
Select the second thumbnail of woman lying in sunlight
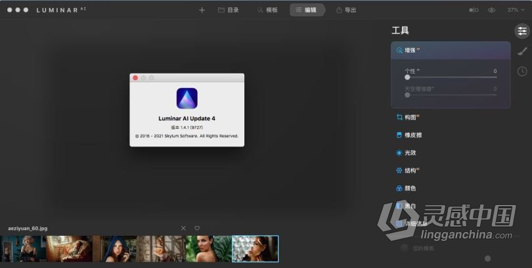pyautogui.click(x=69, y=249)
